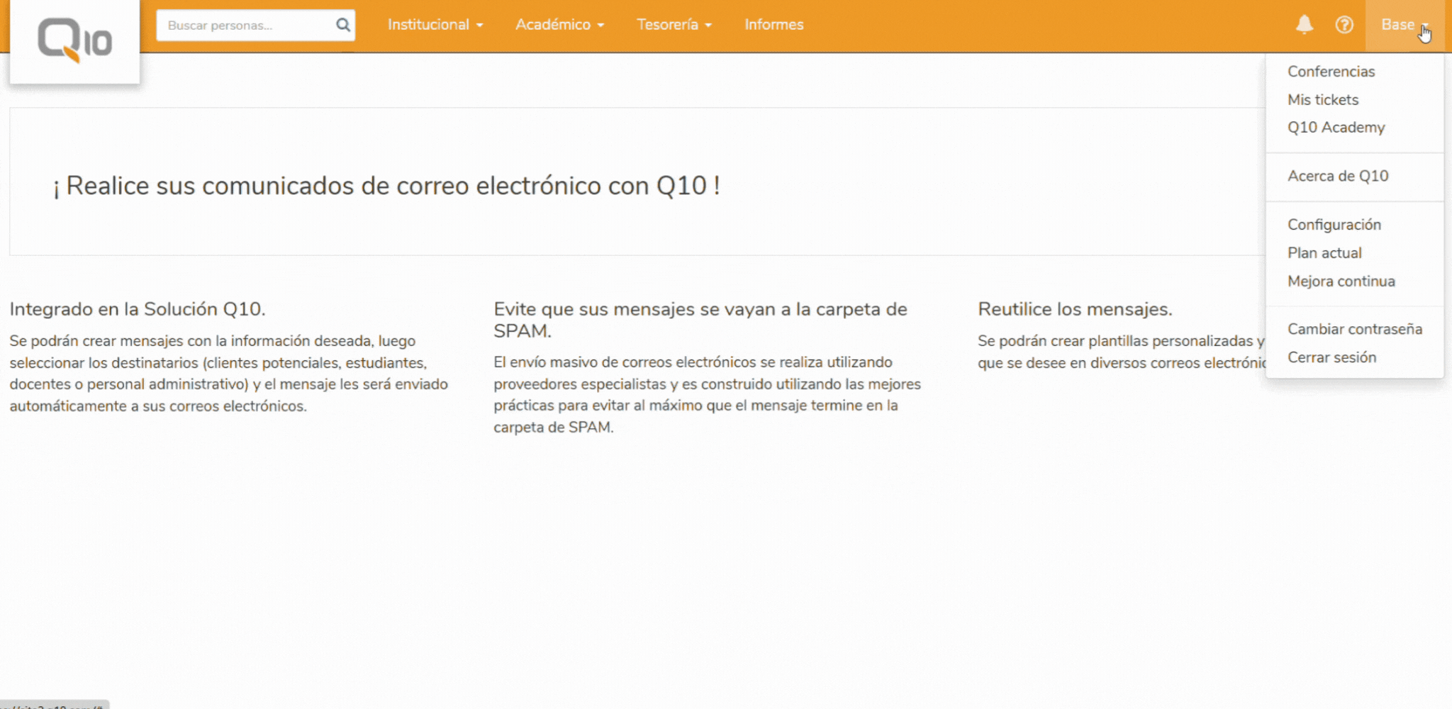
Task: Click the URL shown in bottom-left status bar
Action: point(50,706)
